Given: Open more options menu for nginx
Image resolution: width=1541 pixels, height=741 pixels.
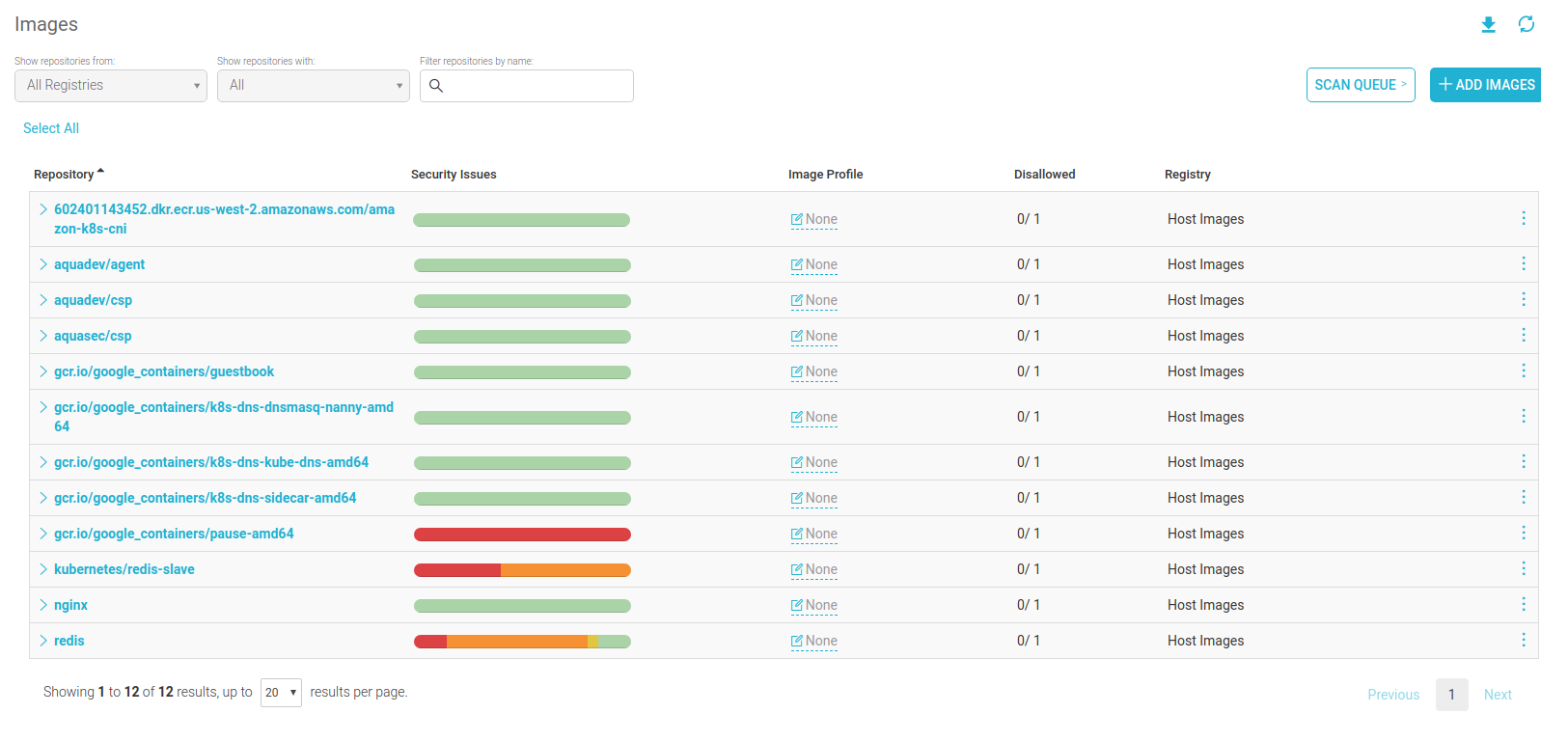Looking at the screenshot, I should pyautogui.click(x=1524, y=604).
